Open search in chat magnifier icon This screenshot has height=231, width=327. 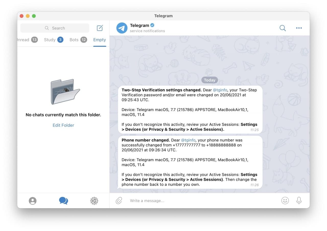pos(283,28)
